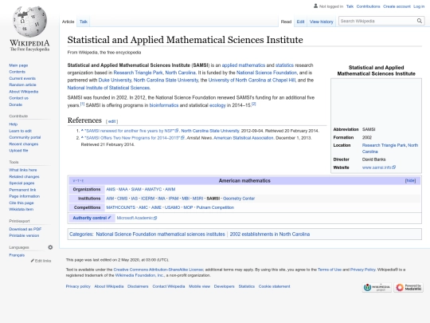Open bioinformatics link
430x323 pixels.
[164, 105]
